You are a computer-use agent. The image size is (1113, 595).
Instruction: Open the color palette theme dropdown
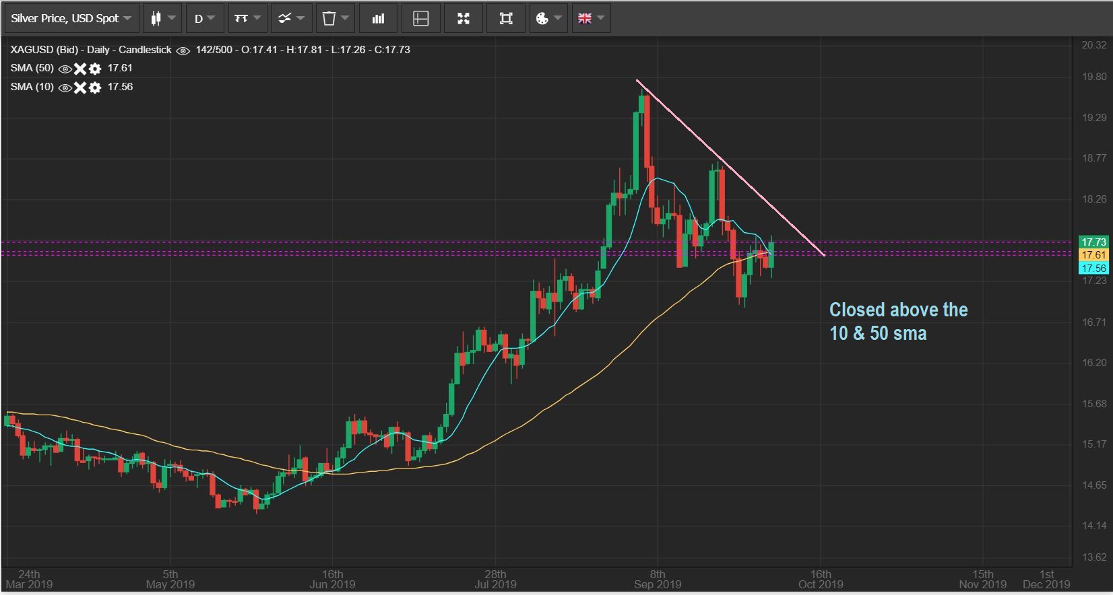pos(548,18)
